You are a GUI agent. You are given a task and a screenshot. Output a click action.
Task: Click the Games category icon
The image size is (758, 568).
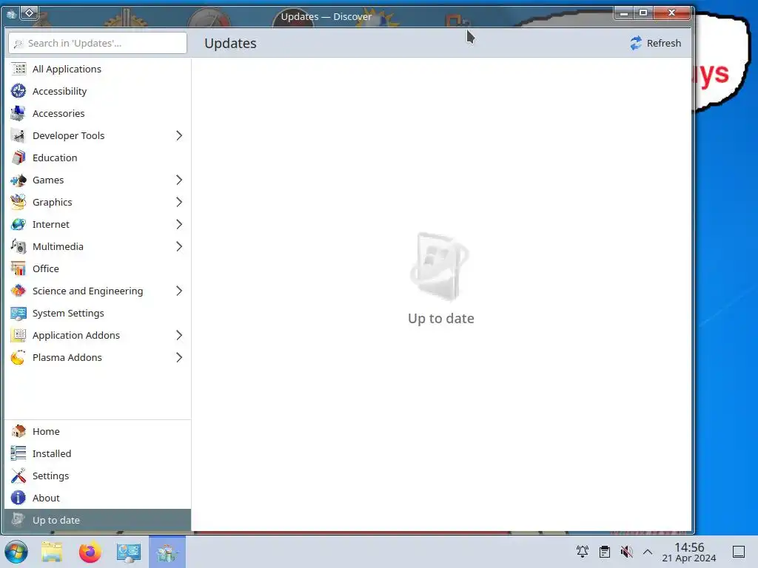pyautogui.click(x=19, y=180)
